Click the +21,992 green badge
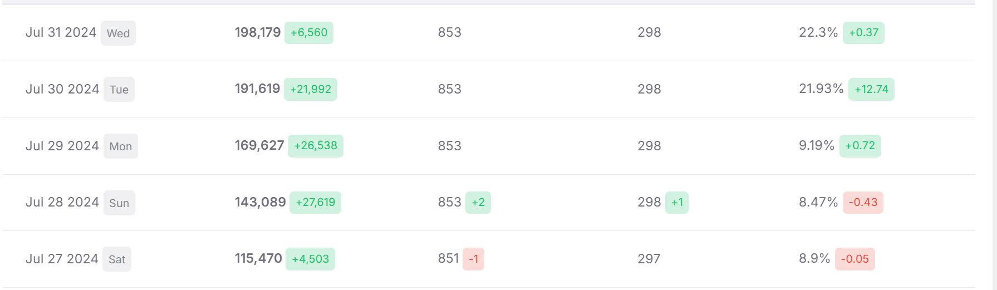997x290 pixels. tap(311, 90)
